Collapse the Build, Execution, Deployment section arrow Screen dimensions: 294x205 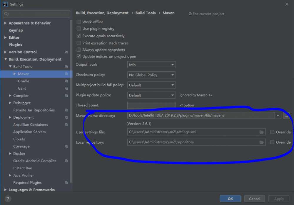click(5, 59)
